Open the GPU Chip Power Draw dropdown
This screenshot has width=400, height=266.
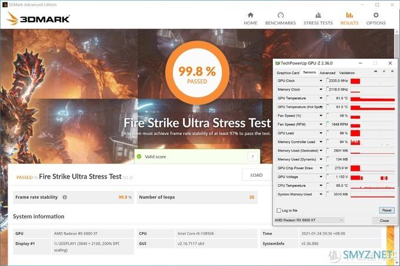321,168
